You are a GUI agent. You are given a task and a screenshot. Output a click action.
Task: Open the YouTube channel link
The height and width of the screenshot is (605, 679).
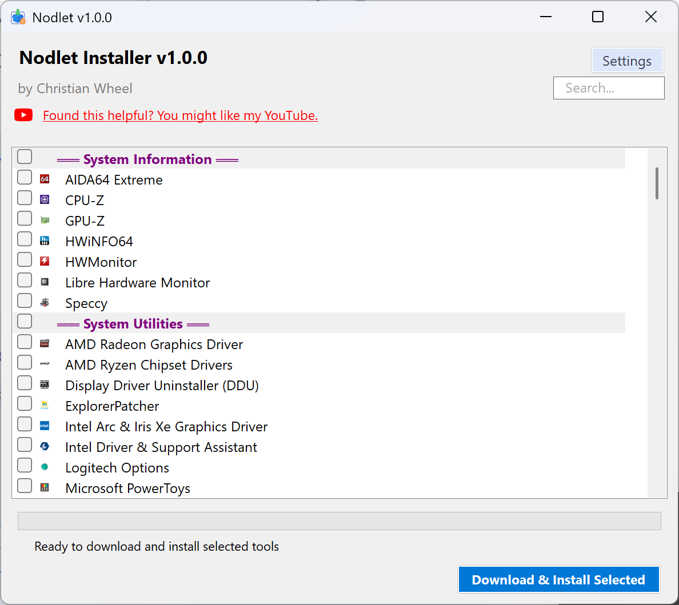click(180, 115)
